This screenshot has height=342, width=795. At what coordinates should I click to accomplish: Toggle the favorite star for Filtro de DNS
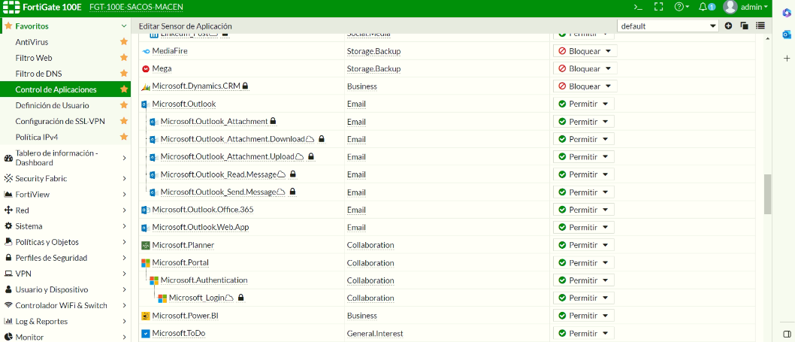coord(124,74)
